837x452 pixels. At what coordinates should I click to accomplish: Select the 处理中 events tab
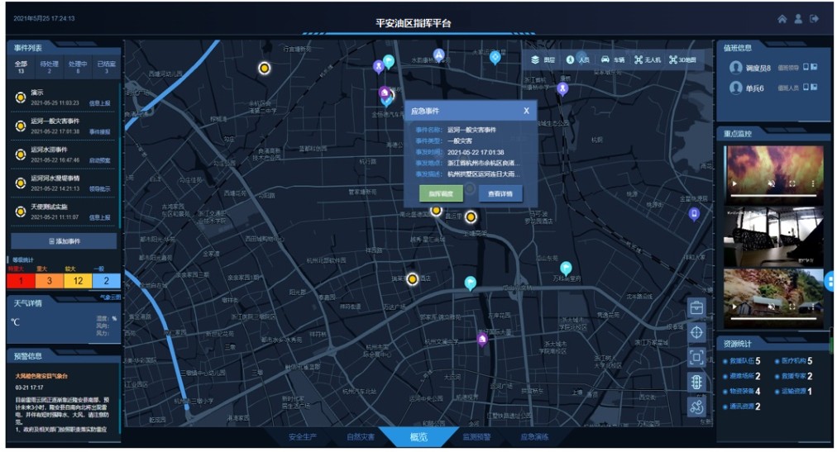pyautogui.click(x=78, y=67)
